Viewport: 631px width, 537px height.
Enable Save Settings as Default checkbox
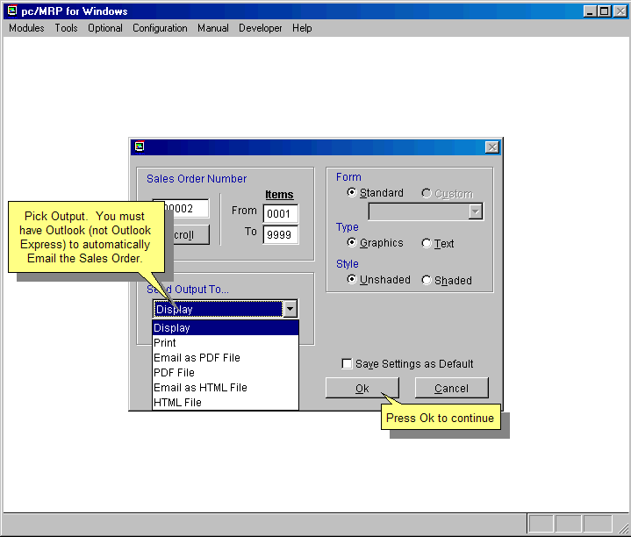[348, 364]
